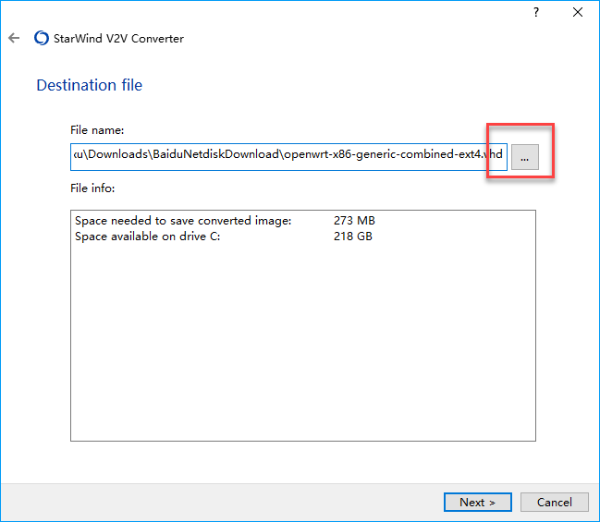Select 'Space available on drive C:' line
Viewport: 600px width, 522px height.
[x=147, y=237]
